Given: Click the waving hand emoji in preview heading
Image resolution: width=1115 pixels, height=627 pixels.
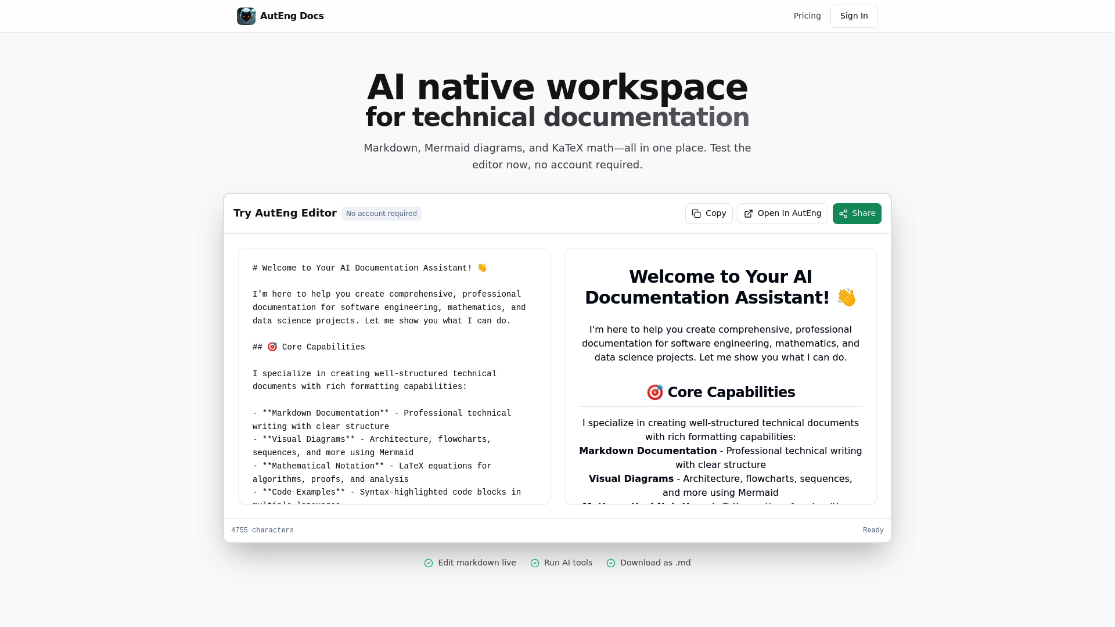Looking at the screenshot, I should pos(846,298).
